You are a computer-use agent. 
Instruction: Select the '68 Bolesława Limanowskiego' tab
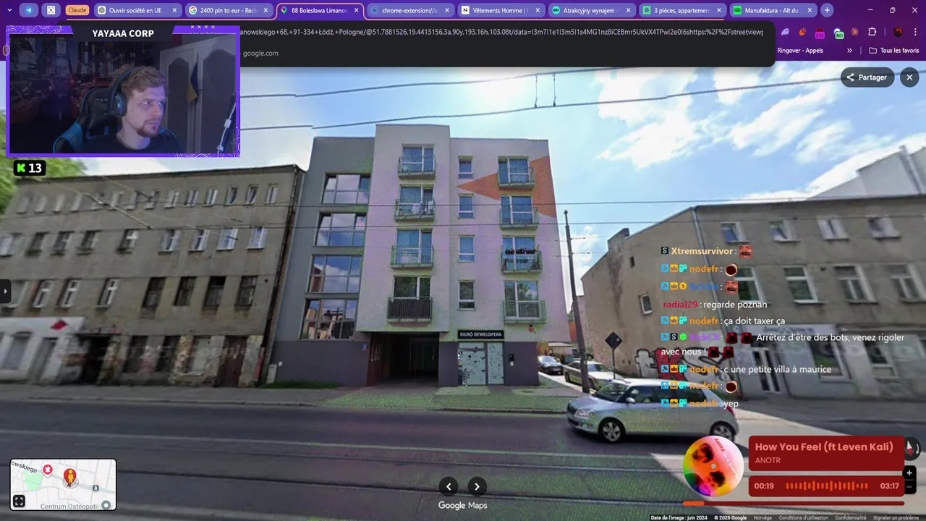click(319, 10)
